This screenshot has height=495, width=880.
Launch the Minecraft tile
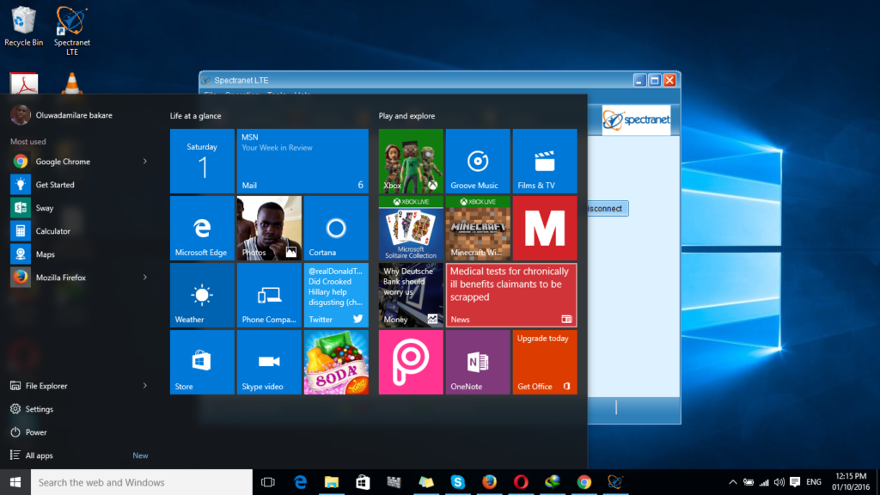478,228
